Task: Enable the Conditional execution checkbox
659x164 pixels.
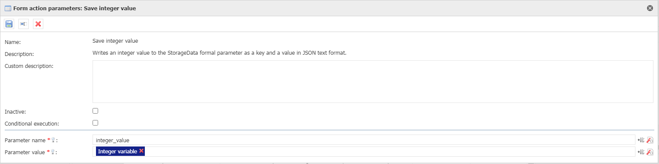Action: click(x=96, y=123)
